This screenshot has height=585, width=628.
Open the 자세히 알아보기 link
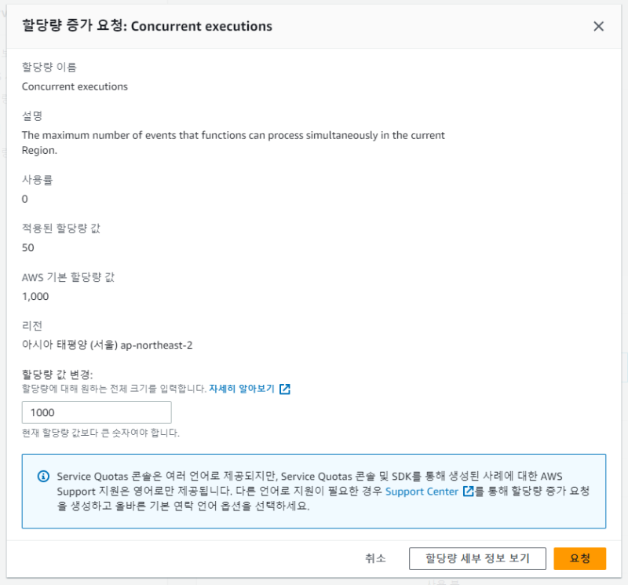point(242,389)
